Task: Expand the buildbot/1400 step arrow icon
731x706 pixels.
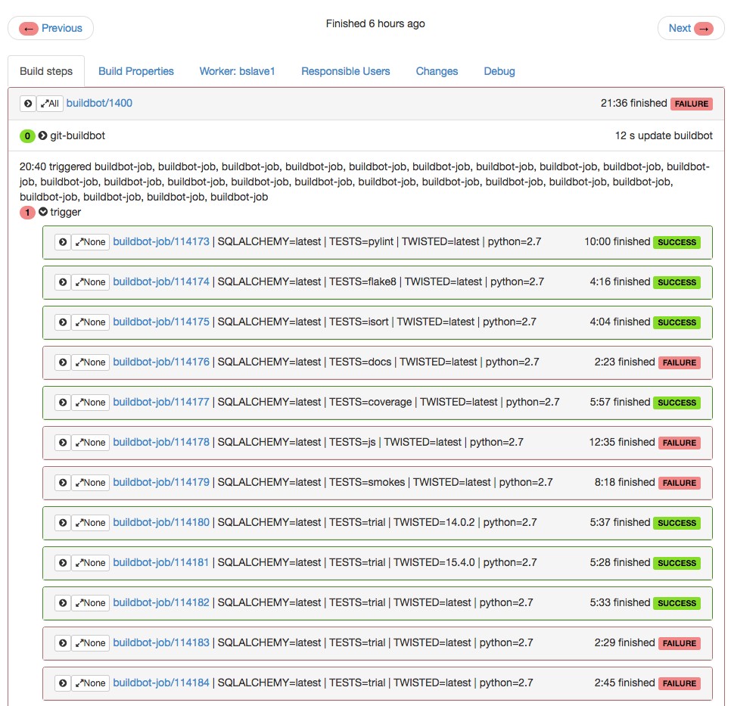Action: (x=28, y=103)
